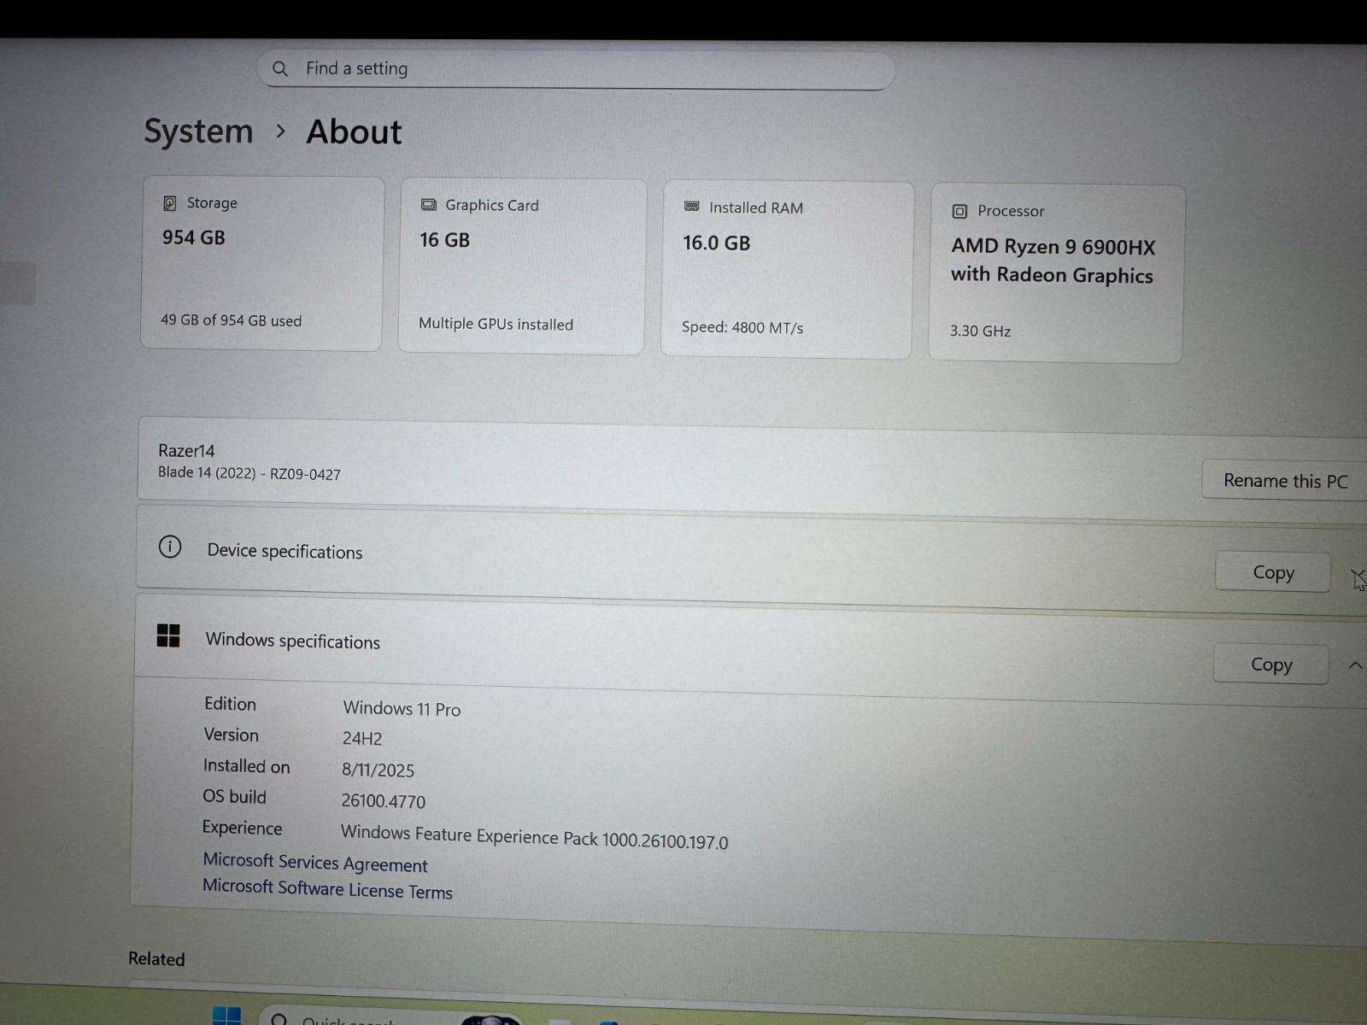Click the Windows Feature Experience Pack value
Image resolution: width=1367 pixels, height=1025 pixels.
(x=534, y=837)
